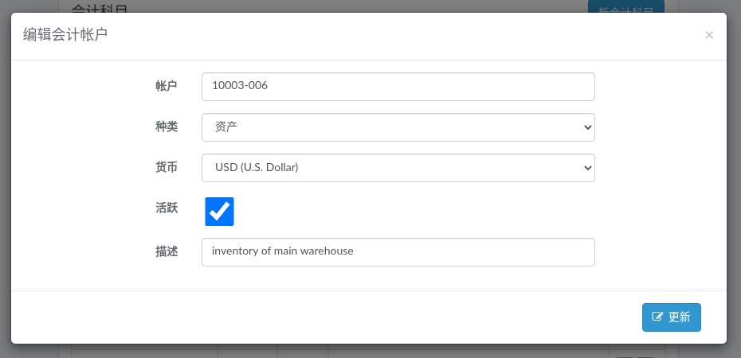
Task: Focus the 帐户 field containing 10003-006
Action: click(x=398, y=86)
